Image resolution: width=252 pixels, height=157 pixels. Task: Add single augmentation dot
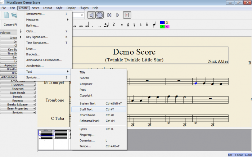(93, 26)
